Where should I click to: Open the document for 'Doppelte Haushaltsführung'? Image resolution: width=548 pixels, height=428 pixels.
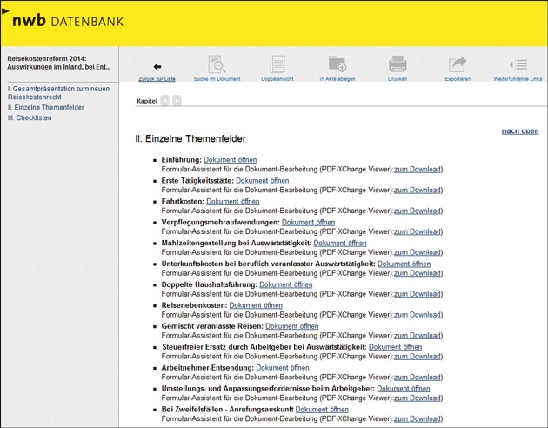285,284
